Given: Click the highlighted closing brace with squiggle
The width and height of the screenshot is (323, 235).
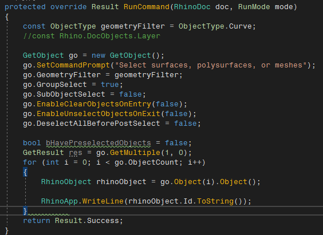Looking at the screenshot, I should coord(25,211).
